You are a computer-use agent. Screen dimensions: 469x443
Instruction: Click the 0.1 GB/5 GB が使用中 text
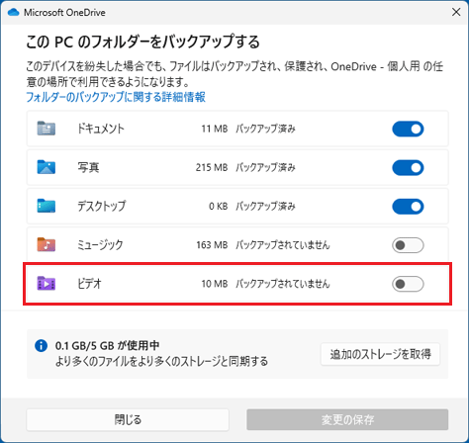108,345
